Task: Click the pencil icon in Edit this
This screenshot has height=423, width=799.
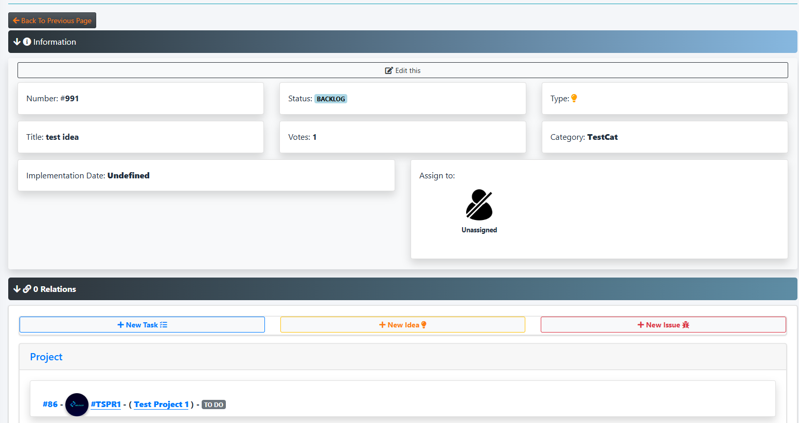Action: tap(389, 70)
